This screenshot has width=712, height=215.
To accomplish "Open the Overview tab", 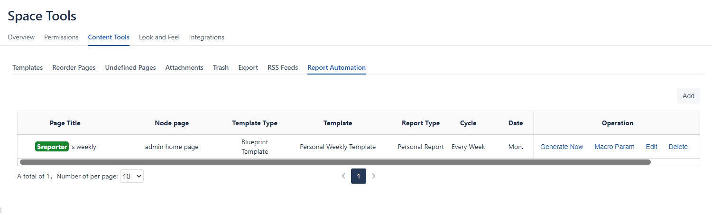I will (21, 37).
